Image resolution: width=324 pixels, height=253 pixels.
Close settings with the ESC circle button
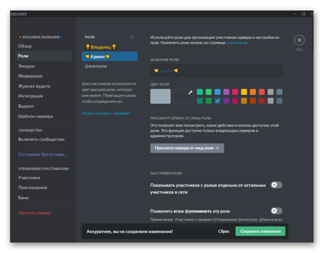[x=299, y=40]
